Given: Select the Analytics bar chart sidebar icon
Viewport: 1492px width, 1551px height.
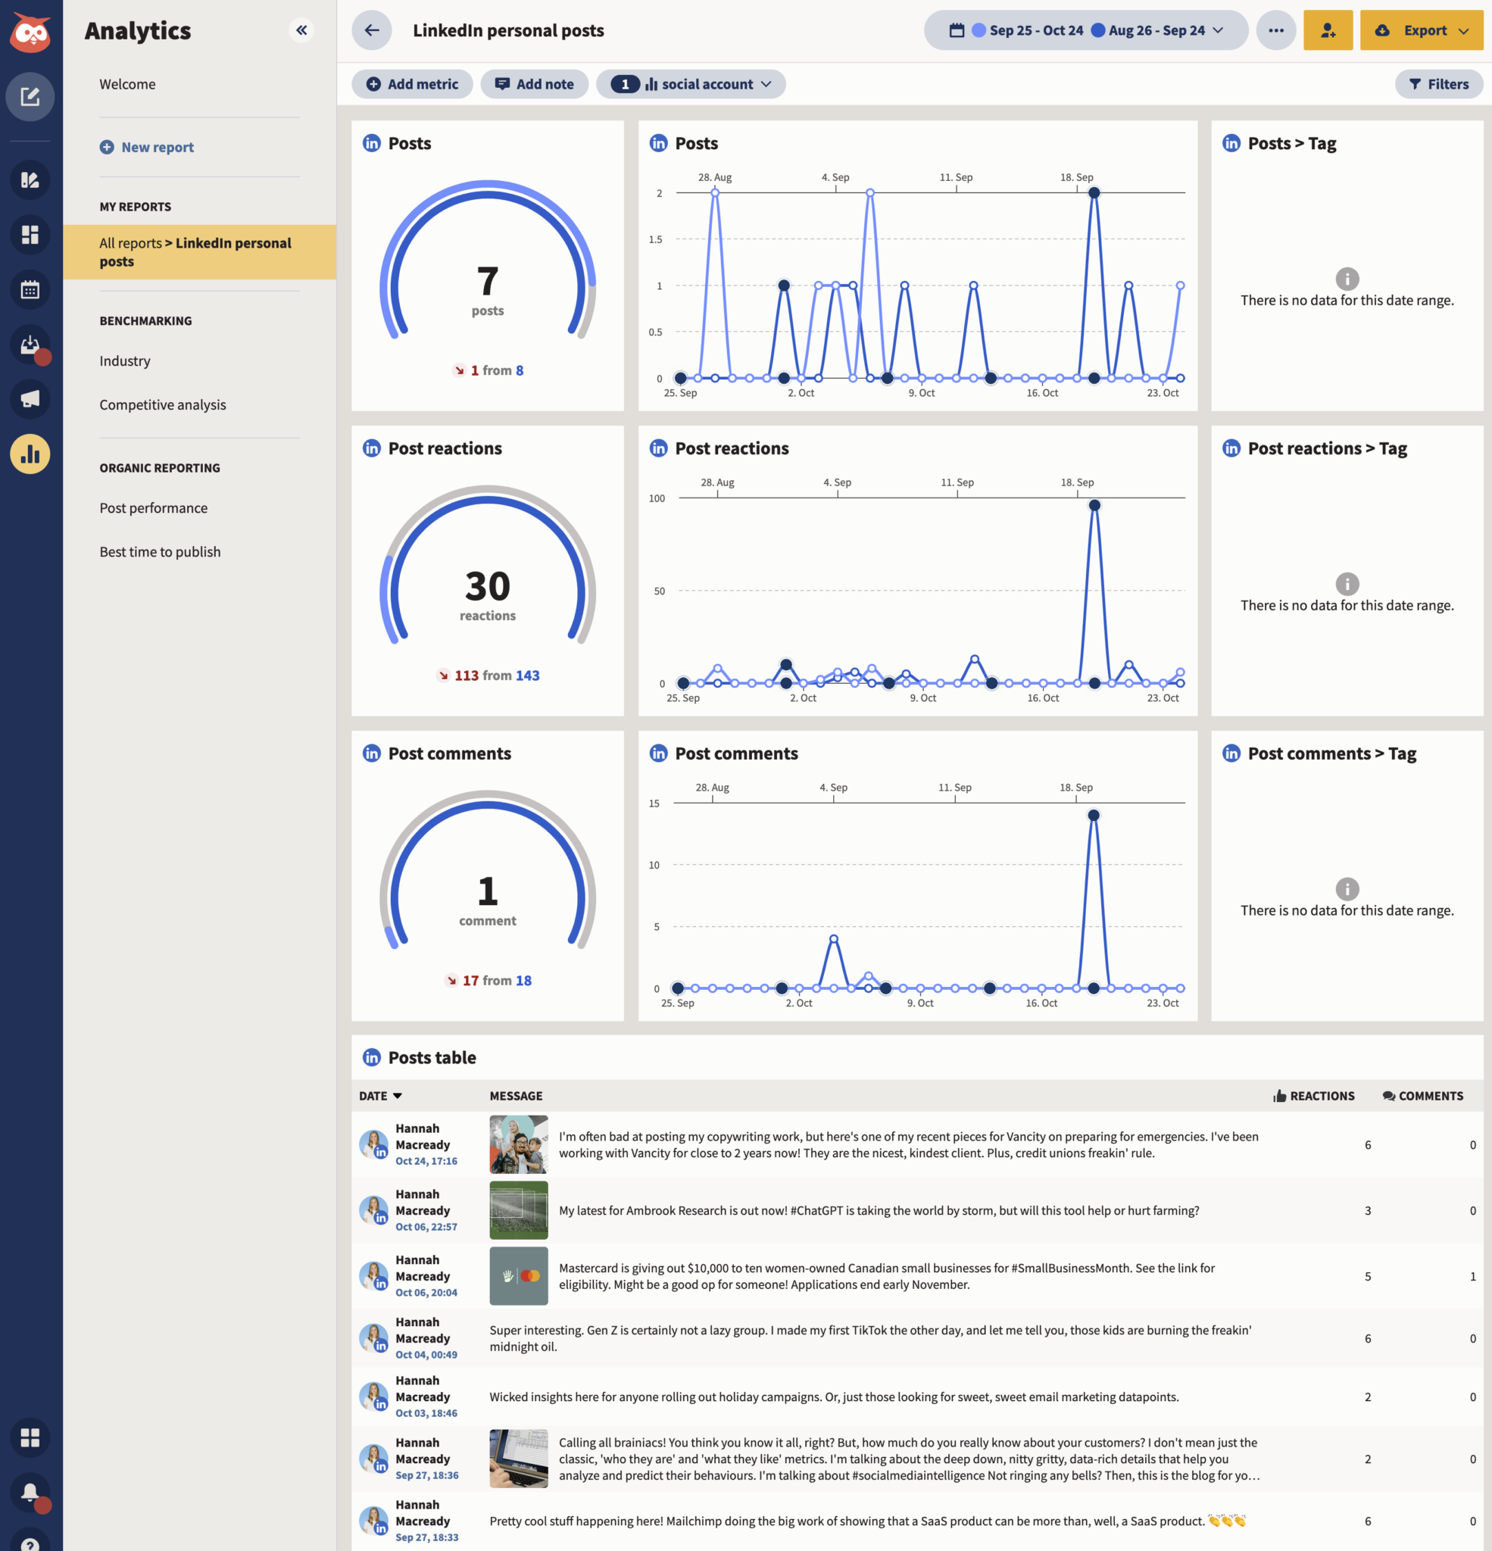Looking at the screenshot, I should pos(30,454).
